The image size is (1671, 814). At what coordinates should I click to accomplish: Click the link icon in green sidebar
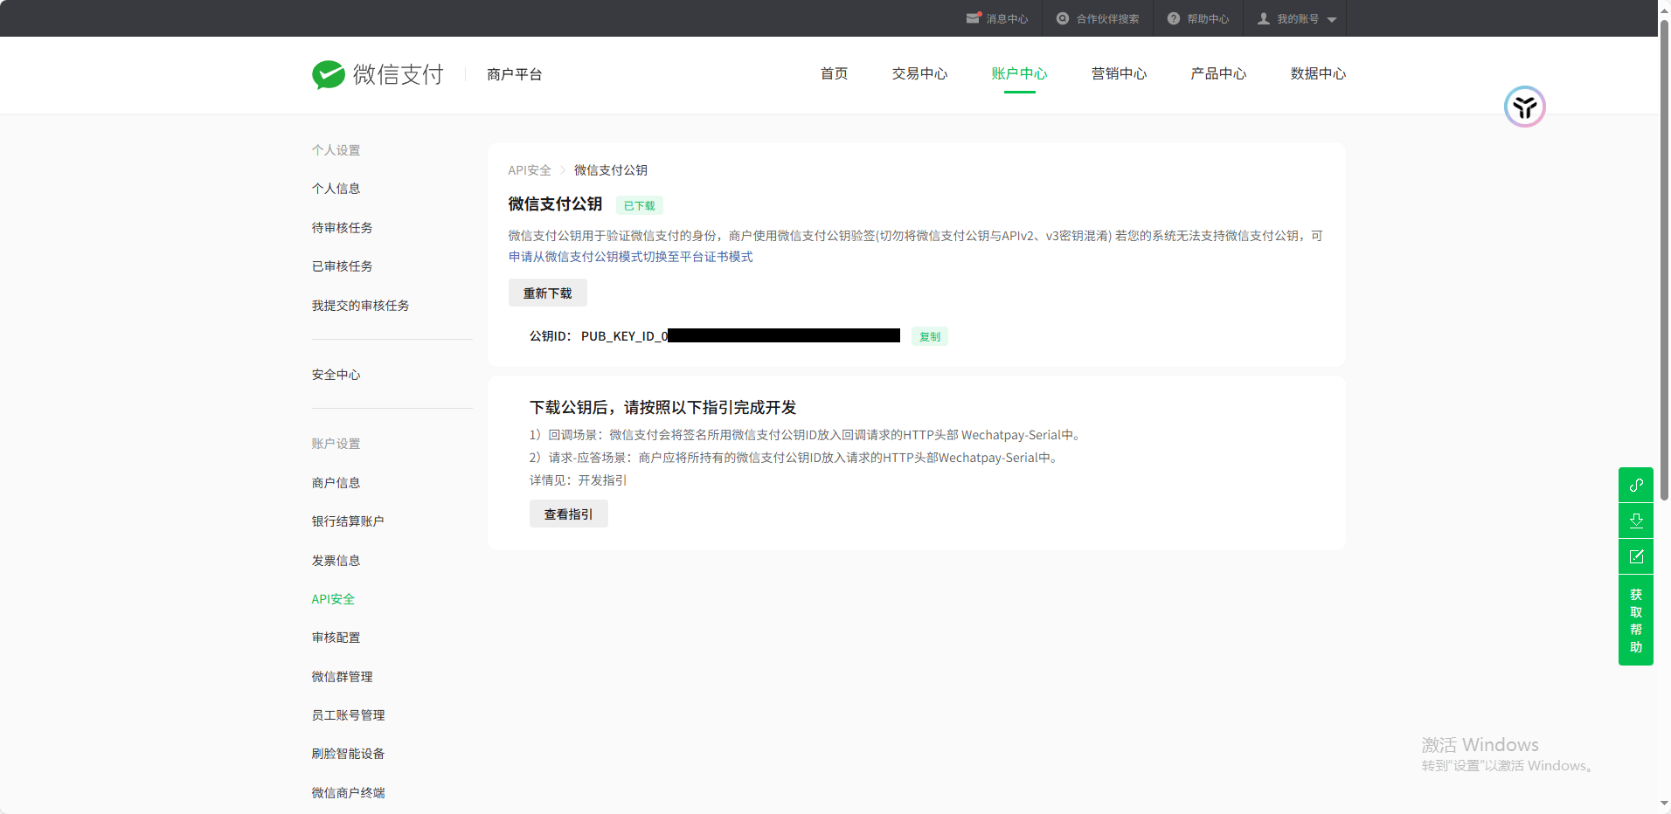1635,485
